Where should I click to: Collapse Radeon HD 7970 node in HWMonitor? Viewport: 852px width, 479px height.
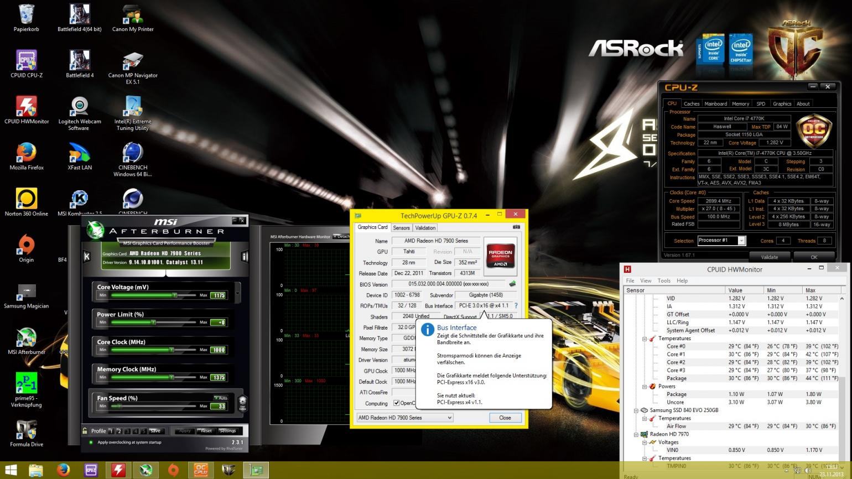tap(636, 434)
